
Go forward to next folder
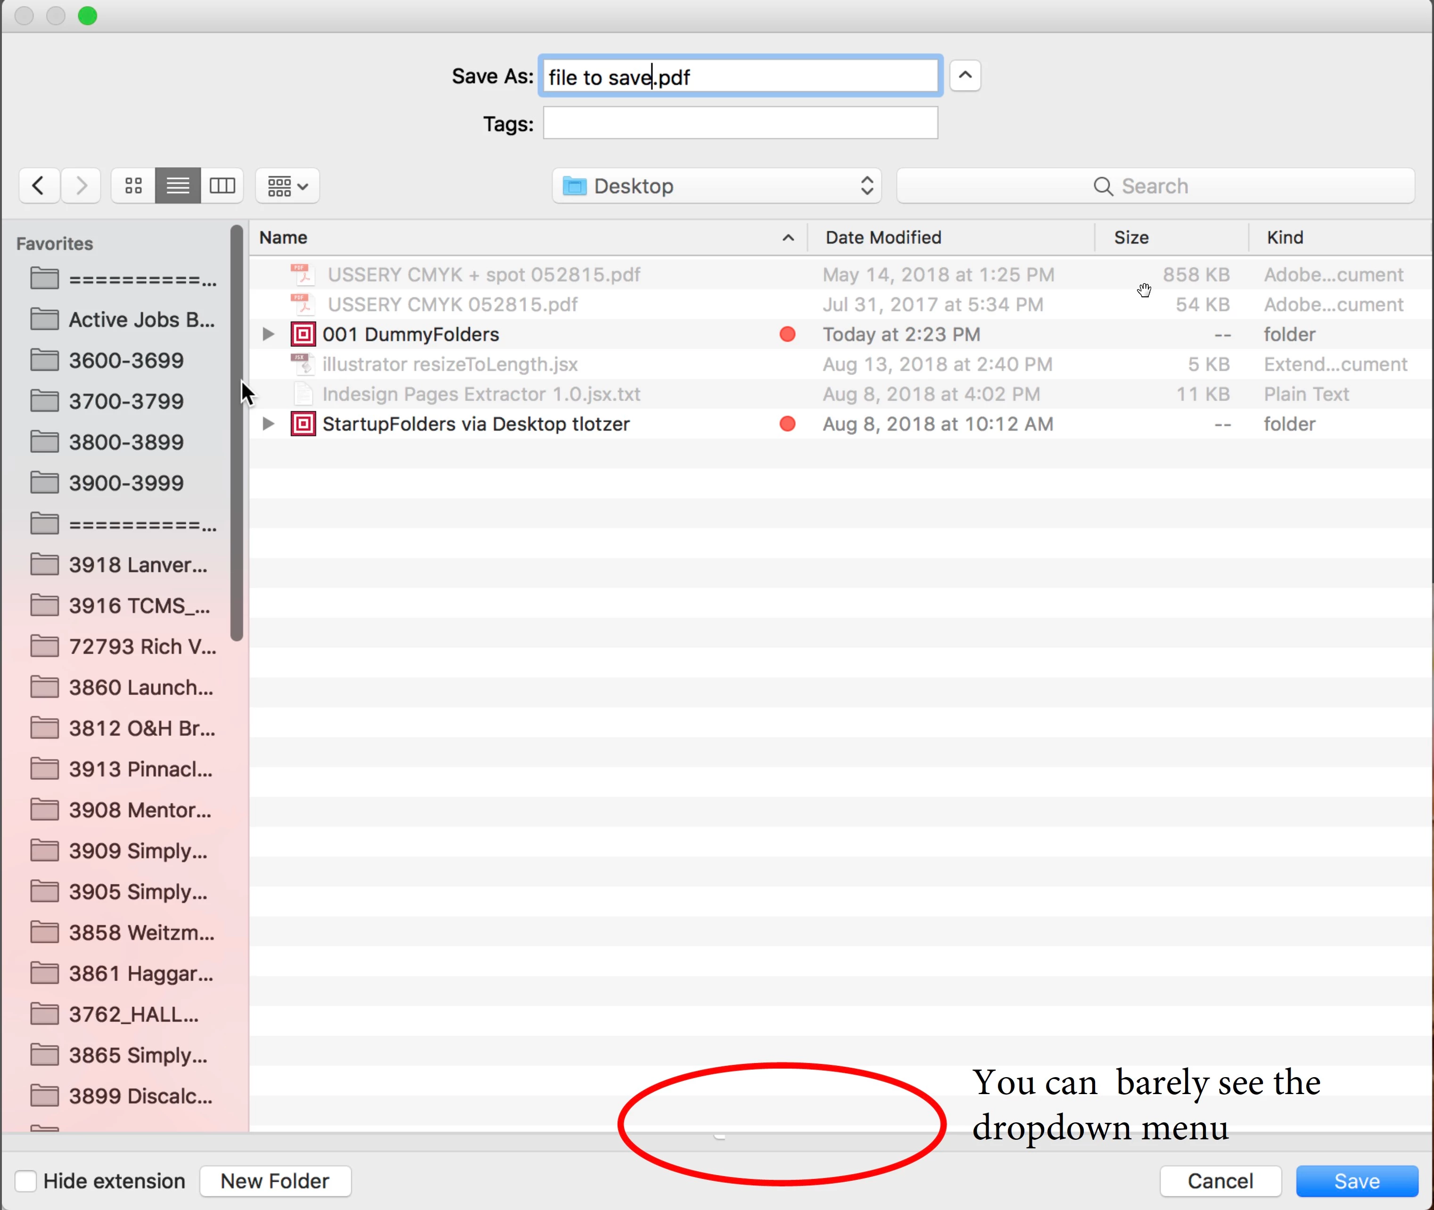[81, 185]
